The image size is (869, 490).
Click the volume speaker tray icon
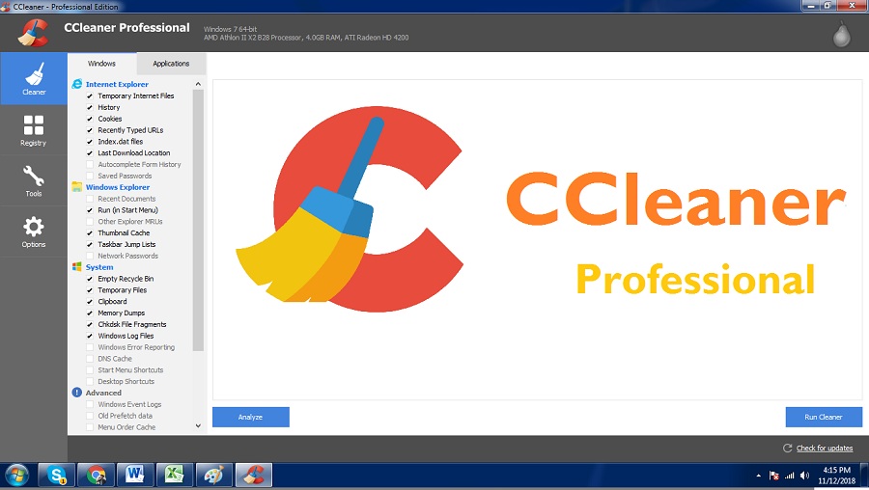[x=804, y=476]
